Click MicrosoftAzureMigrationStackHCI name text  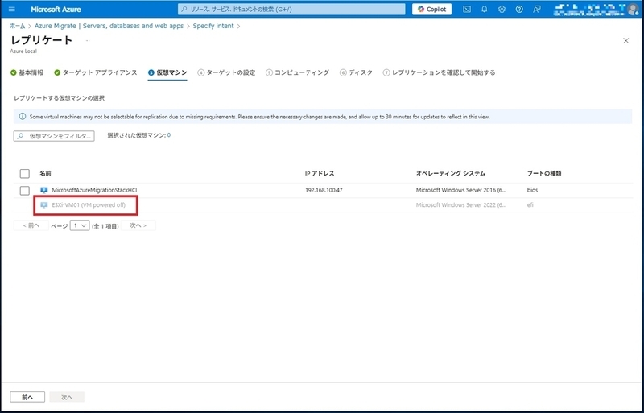pyautogui.click(x=94, y=190)
